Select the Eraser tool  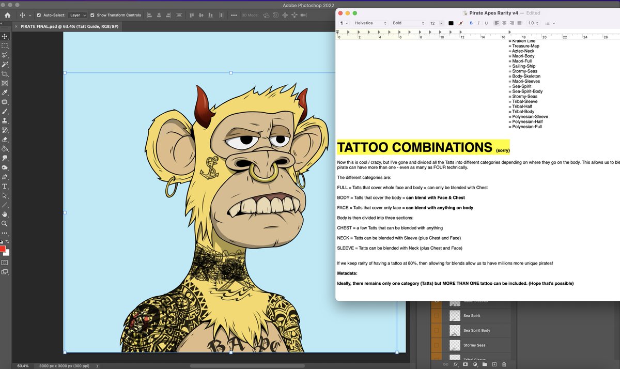pos(5,139)
